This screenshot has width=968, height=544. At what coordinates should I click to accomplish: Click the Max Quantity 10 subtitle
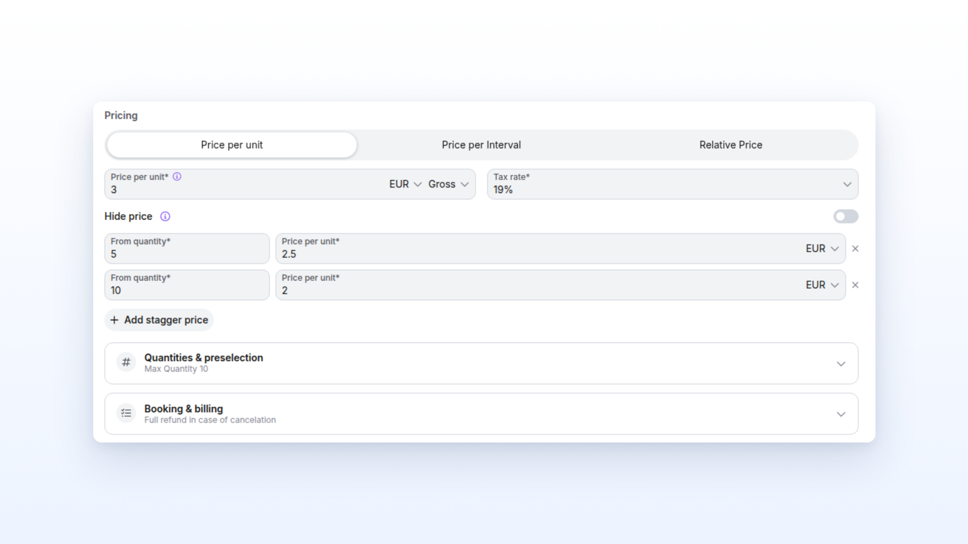pyautogui.click(x=176, y=369)
